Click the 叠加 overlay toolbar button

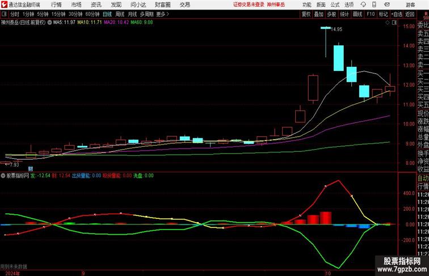point(319,14)
